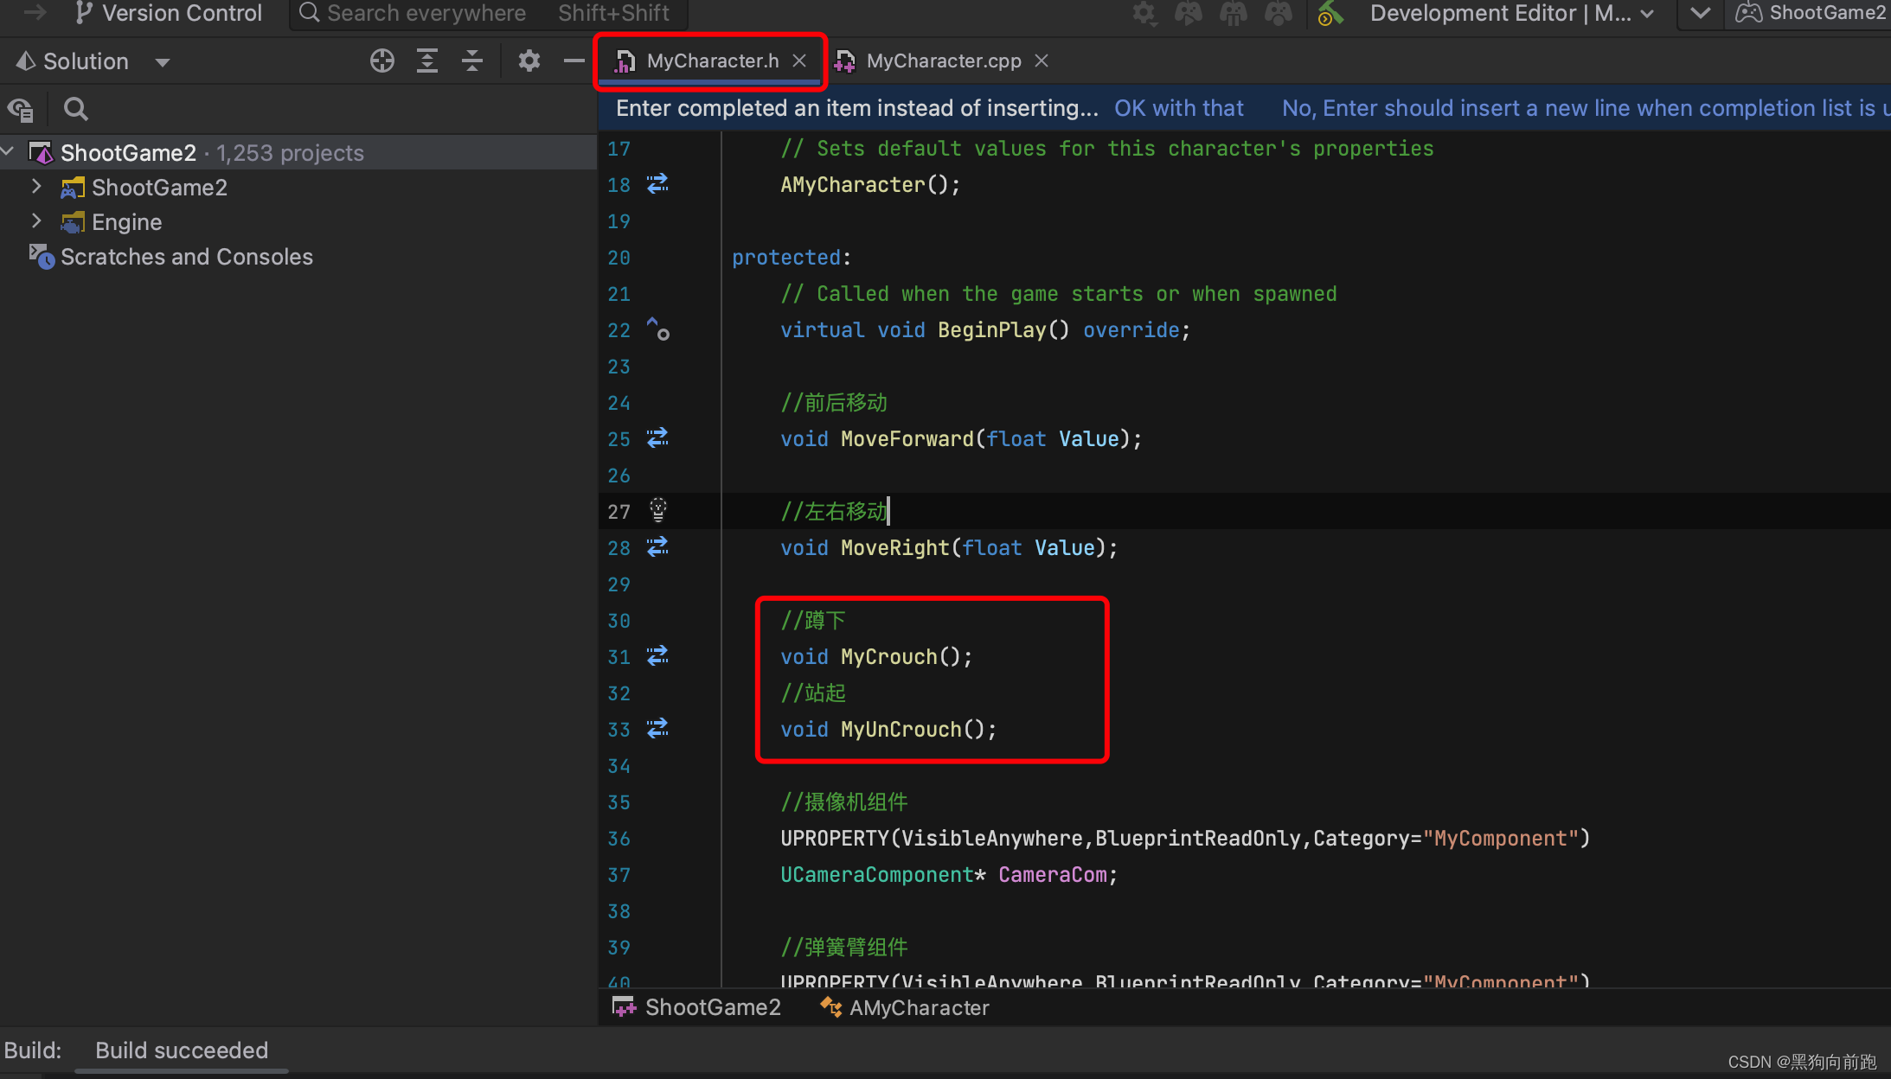The width and height of the screenshot is (1891, 1079).
Task: Run the project with the gamepad play icon
Action: click(x=1189, y=13)
